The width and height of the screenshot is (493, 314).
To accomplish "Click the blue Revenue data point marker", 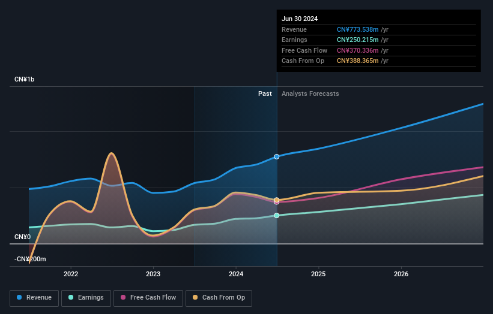I will 276,156.
